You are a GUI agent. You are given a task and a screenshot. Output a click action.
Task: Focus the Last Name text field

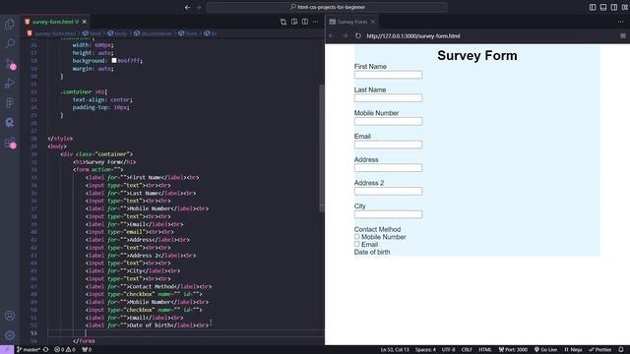[388, 98]
